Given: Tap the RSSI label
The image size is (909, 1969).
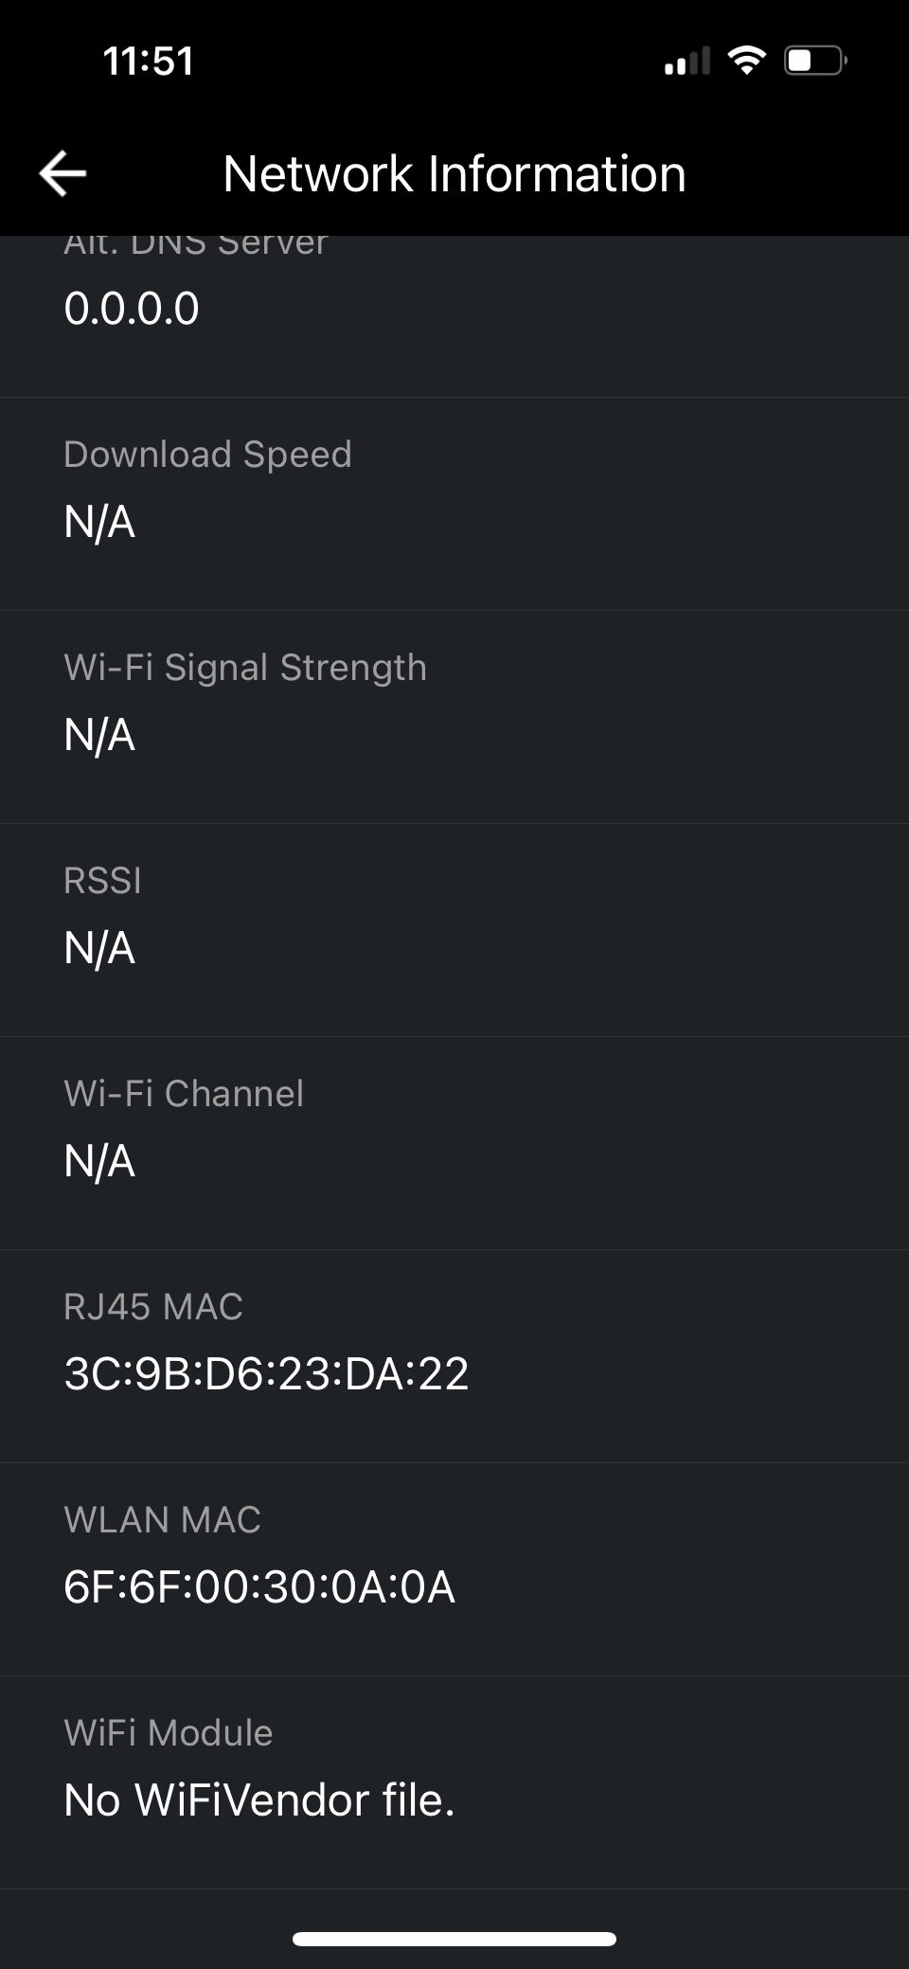Looking at the screenshot, I should (x=102, y=881).
